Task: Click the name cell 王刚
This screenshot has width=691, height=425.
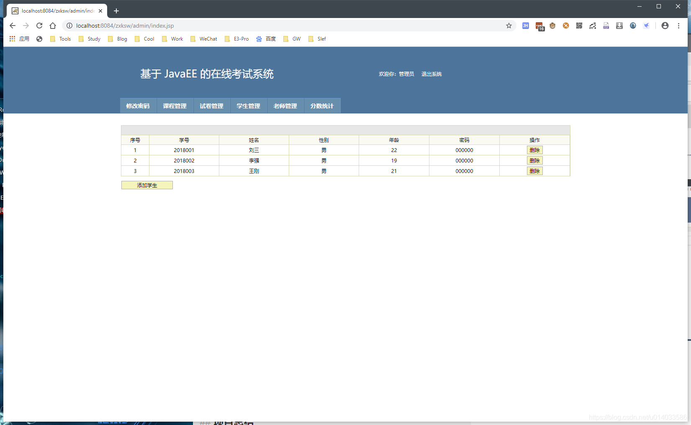Action: click(x=254, y=171)
